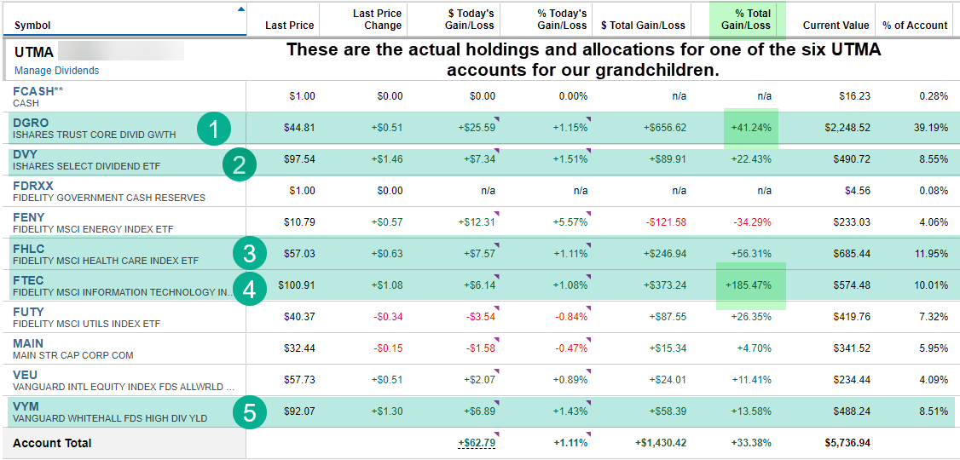Select the FTEC ticker symbol

29,280
